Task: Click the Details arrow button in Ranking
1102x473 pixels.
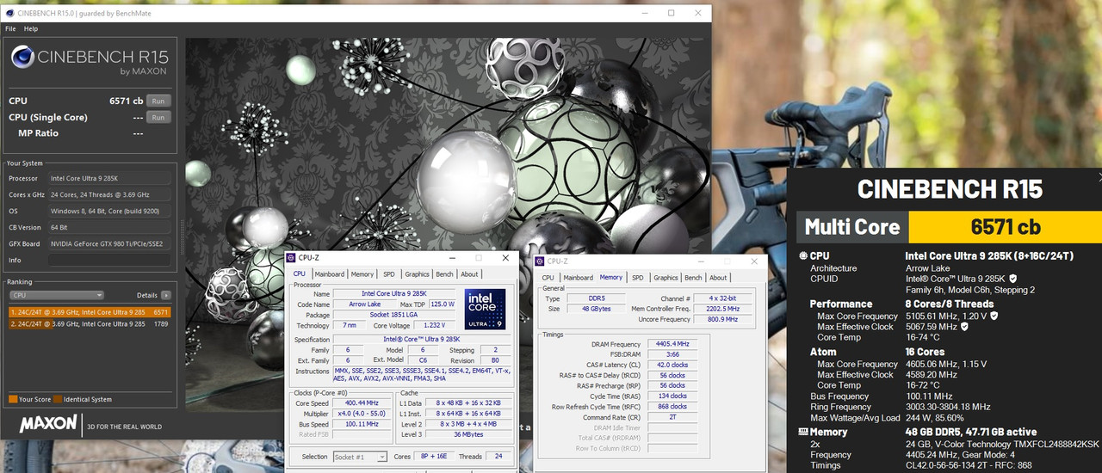Action: (166, 295)
